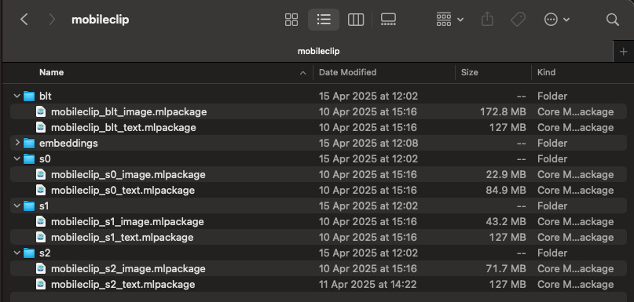Click the mobileclip_s0_image.mlpackage file icon
Screen dimensions: 634x302
click(x=41, y=174)
